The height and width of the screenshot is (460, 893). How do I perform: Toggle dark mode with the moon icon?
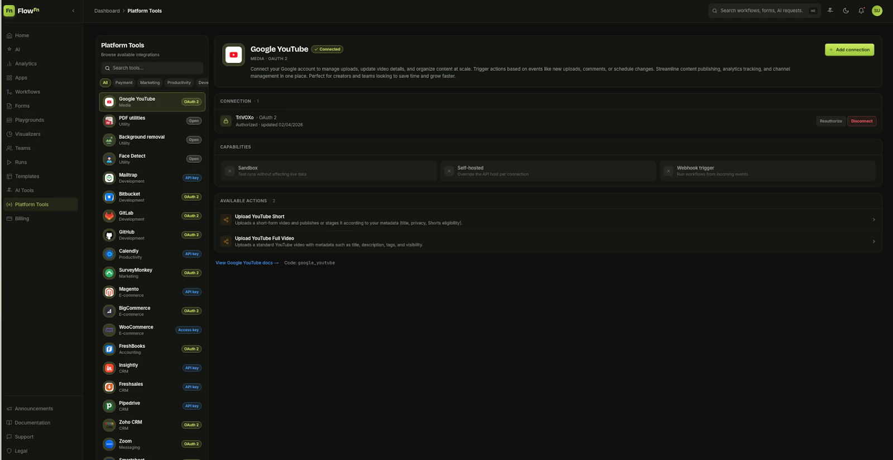click(x=846, y=11)
